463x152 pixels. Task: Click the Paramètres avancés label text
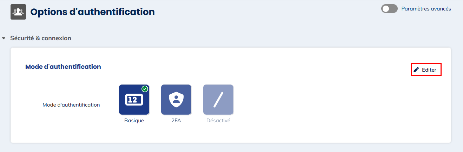point(426,9)
